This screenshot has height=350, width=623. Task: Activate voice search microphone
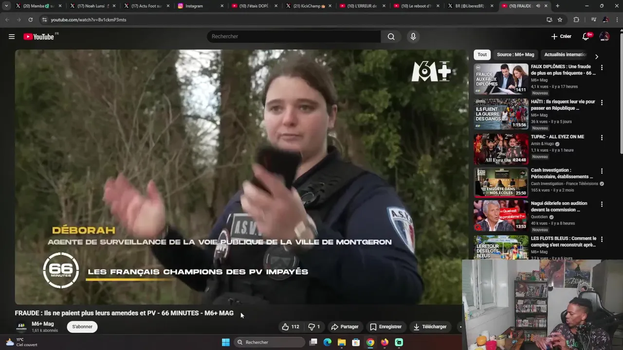click(x=413, y=36)
